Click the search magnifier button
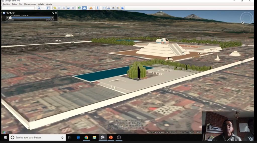 [x=39, y=8]
